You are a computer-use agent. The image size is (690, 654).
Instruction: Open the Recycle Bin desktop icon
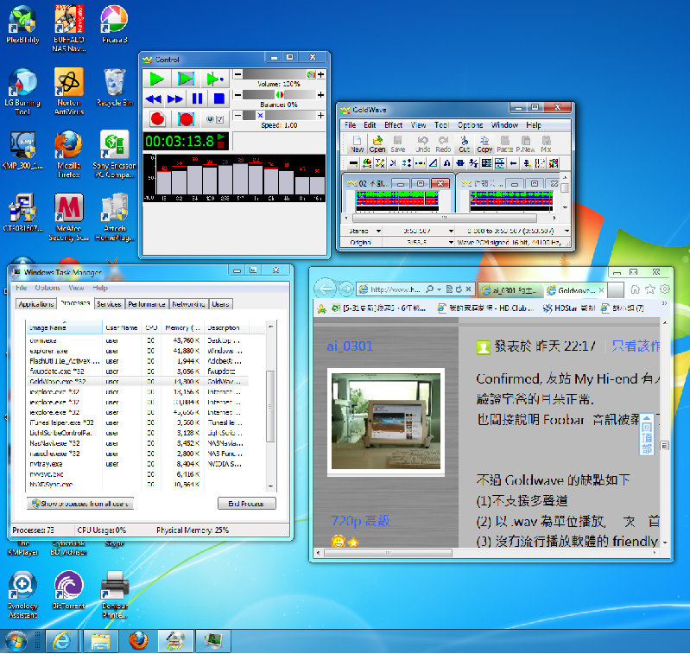pos(115,87)
